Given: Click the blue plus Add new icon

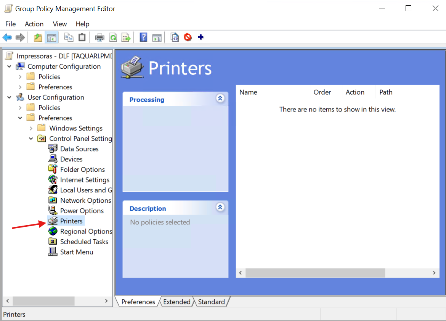Looking at the screenshot, I should (201, 37).
